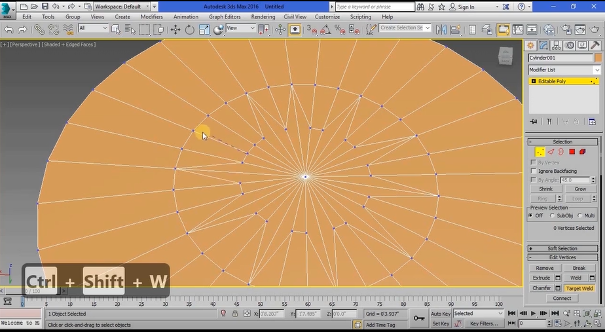Click Select and Manipulate icon

pyautogui.click(x=280, y=29)
